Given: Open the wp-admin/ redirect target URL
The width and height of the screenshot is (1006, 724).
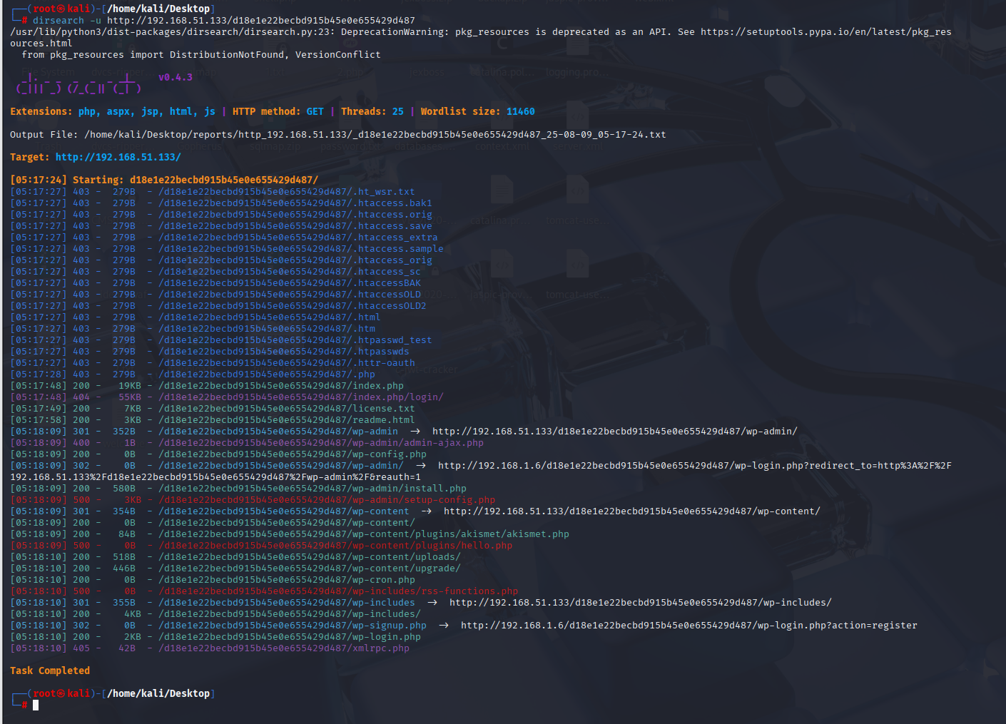Looking at the screenshot, I should pos(615,431).
